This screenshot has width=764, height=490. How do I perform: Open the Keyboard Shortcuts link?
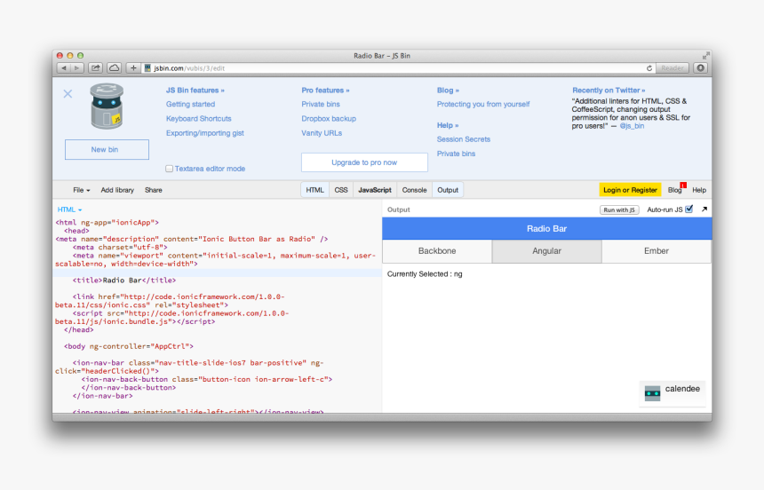click(x=198, y=119)
